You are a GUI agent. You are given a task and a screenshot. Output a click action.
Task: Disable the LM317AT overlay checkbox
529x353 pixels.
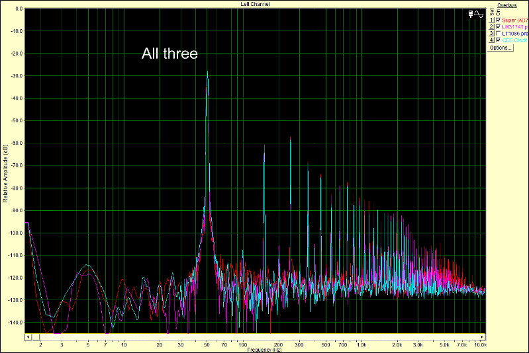pos(498,27)
